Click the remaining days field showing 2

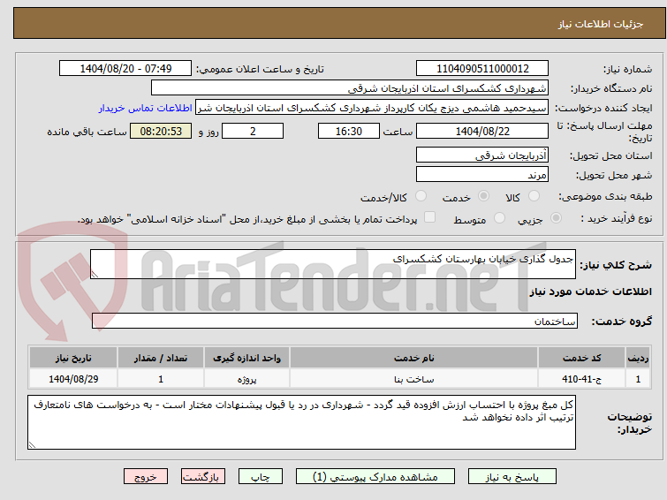(253, 131)
